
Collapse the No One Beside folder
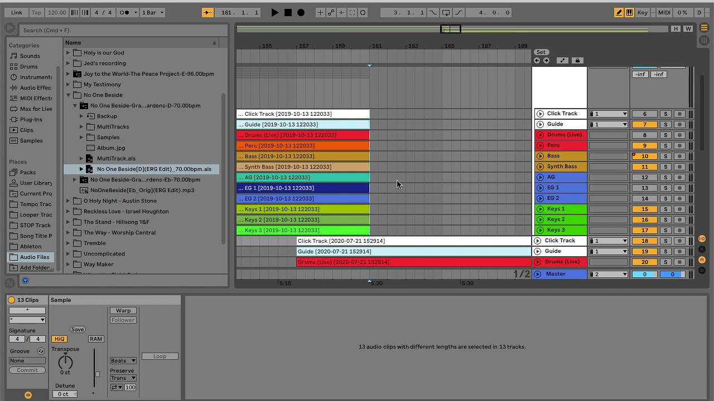[68, 95]
